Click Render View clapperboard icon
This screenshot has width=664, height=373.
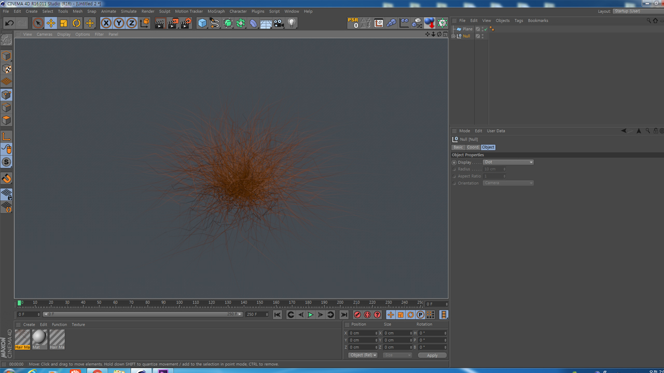(160, 23)
